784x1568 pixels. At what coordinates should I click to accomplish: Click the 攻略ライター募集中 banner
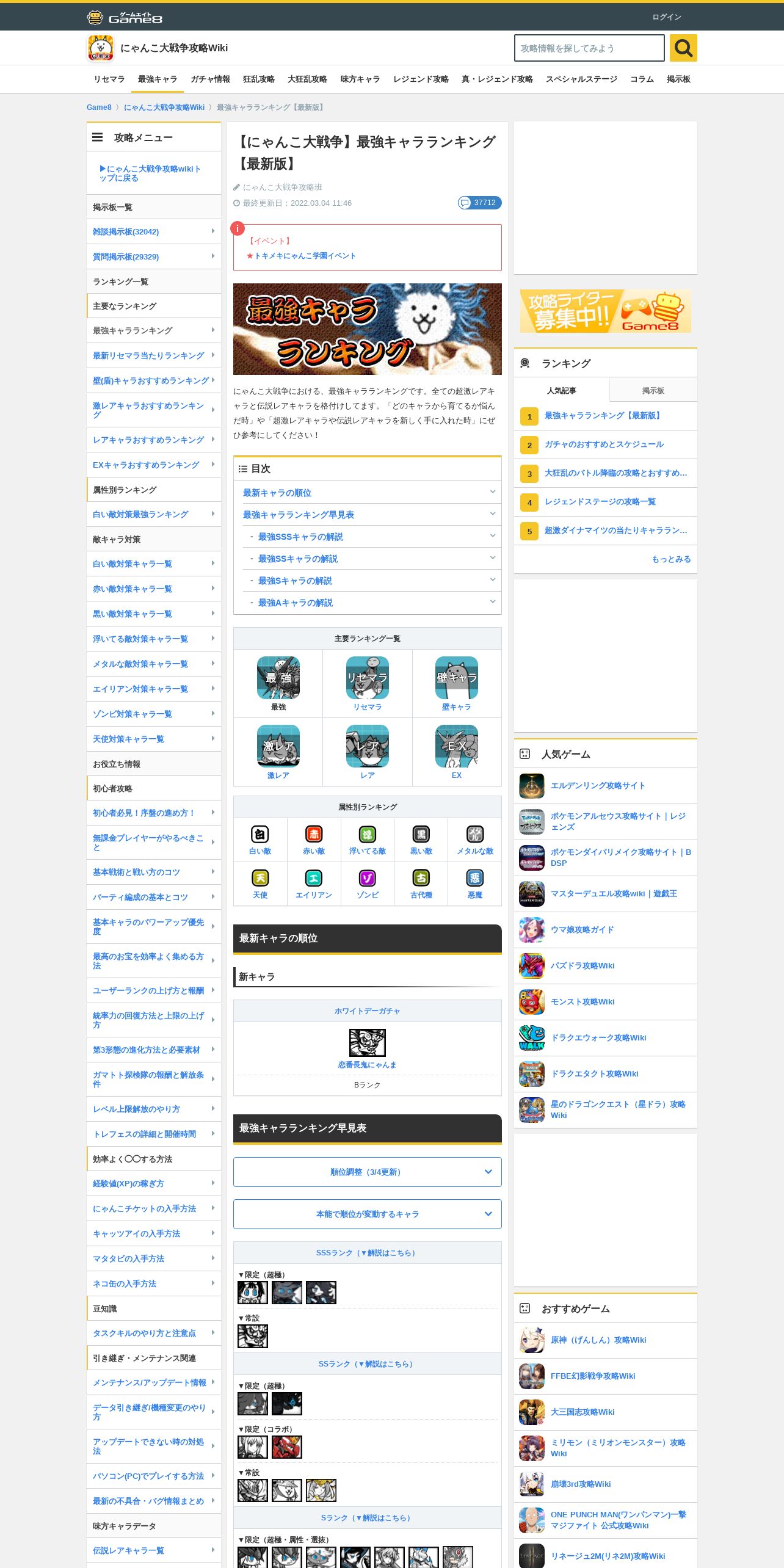606,311
